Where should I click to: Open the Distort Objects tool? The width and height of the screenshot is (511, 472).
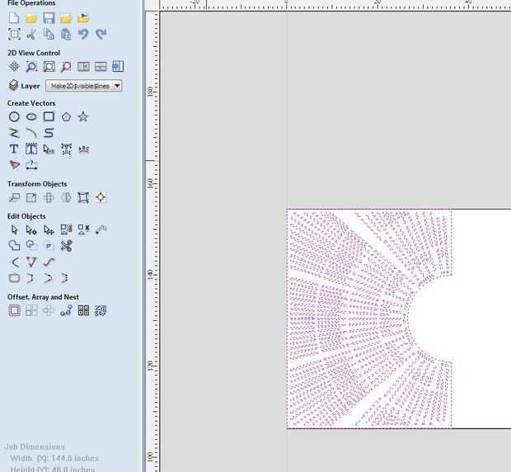click(83, 198)
